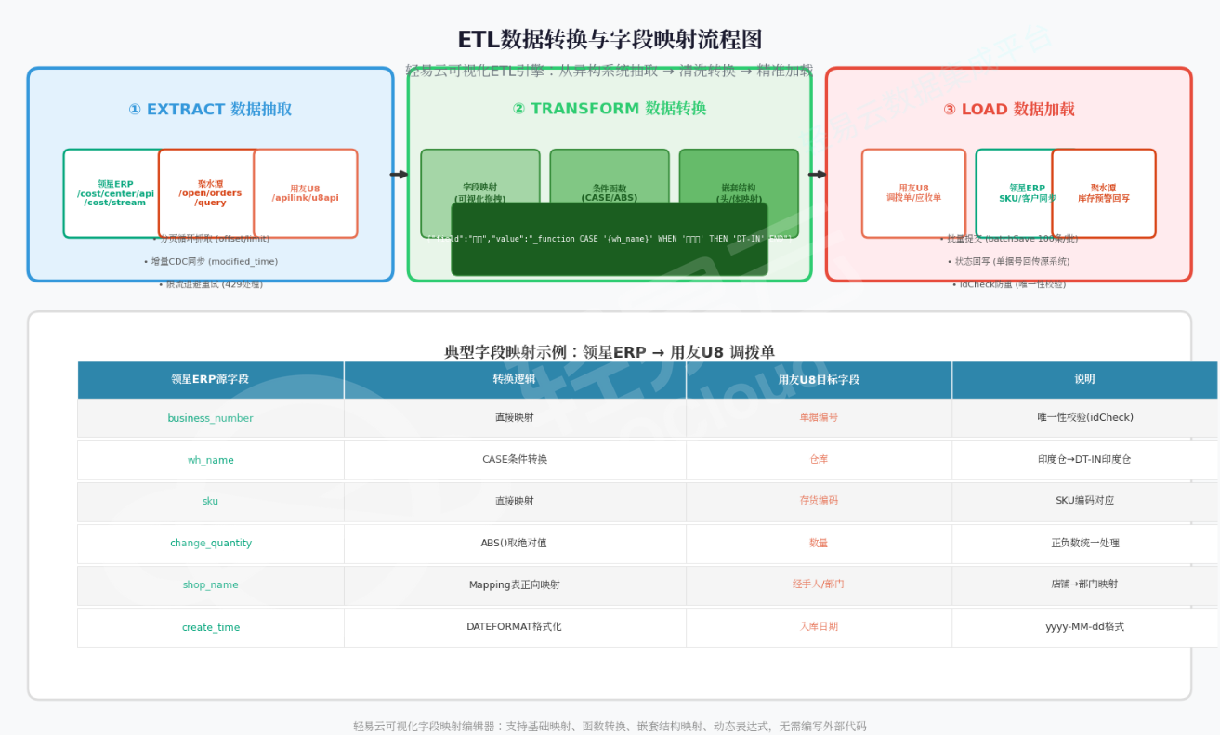Click the dark green CASE function code block
Screen dimensions: 1220x735
(x=610, y=240)
